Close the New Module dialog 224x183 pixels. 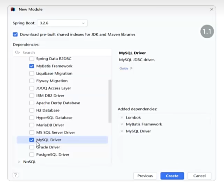point(212,9)
